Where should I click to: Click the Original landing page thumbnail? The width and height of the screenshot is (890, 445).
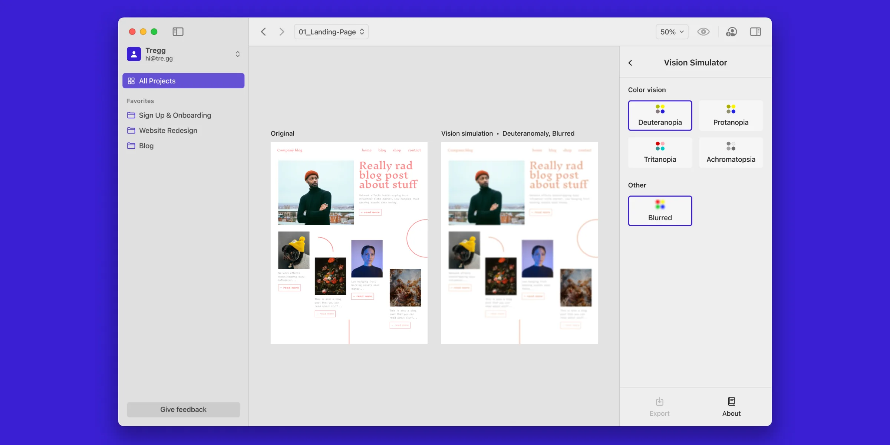(349, 243)
